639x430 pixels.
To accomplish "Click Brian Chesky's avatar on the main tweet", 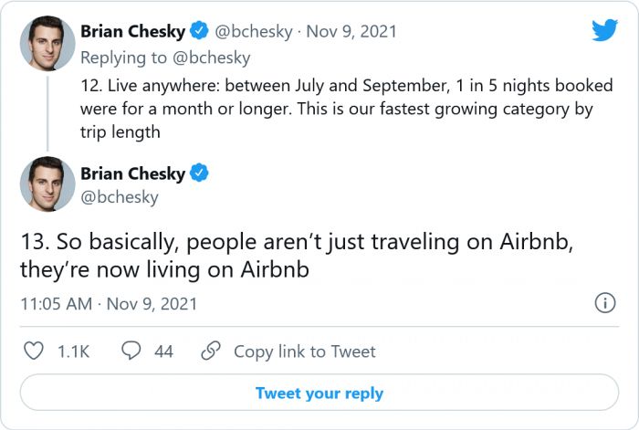I will point(47,183).
